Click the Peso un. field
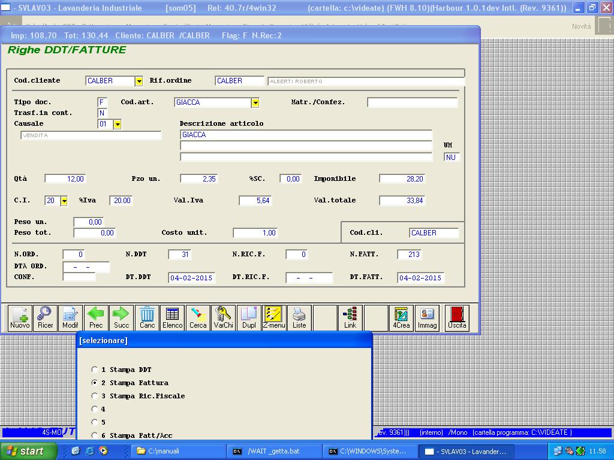This screenshot has height=460, width=614. (x=89, y=222)
